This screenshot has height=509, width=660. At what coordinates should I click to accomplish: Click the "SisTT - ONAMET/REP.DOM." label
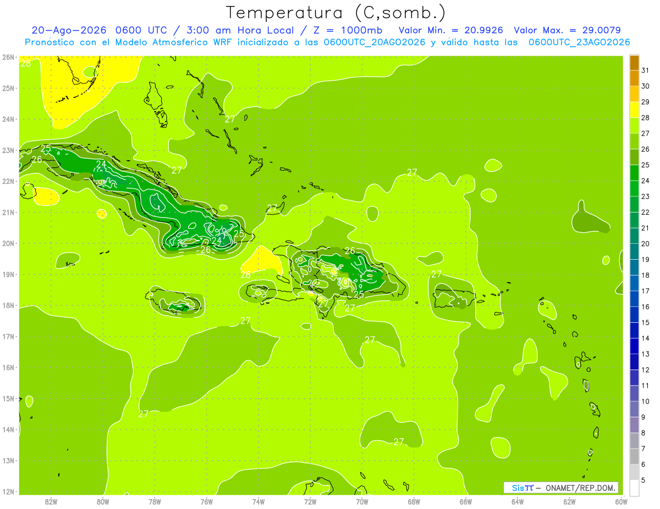click(x=561, y=488)
